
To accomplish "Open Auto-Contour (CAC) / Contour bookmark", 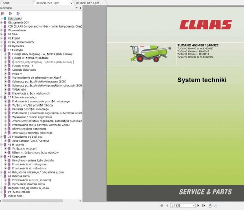I will (30, 141).
